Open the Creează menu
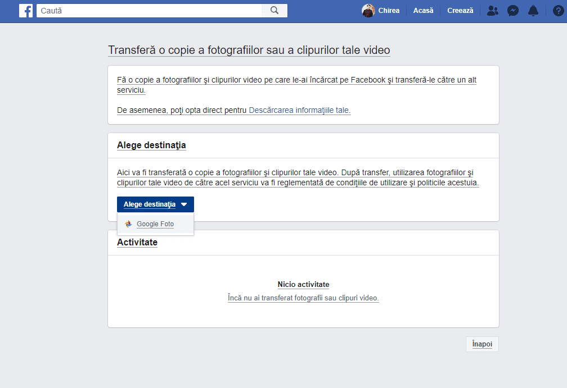 (460, 10)
